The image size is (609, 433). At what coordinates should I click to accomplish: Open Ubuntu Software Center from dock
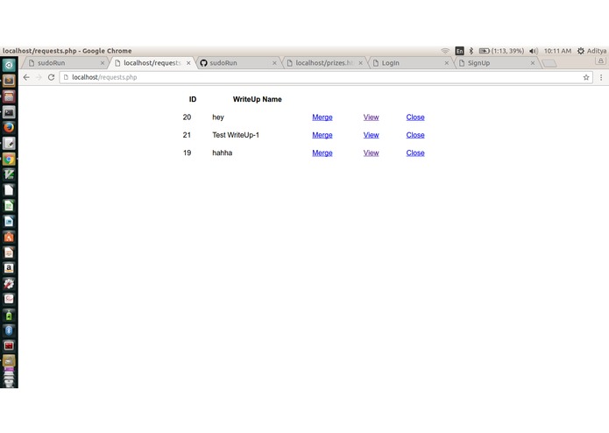9,237
